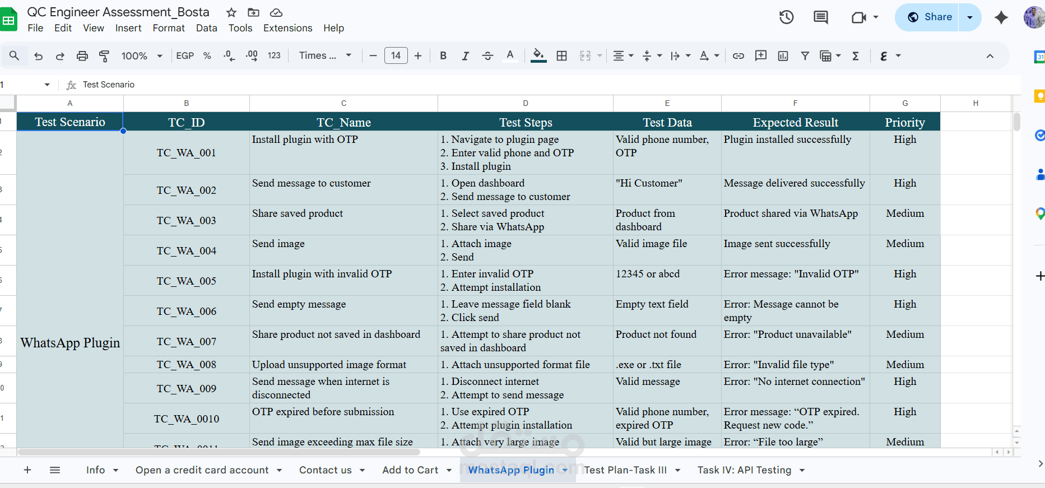Insert a link

[739, 55]
